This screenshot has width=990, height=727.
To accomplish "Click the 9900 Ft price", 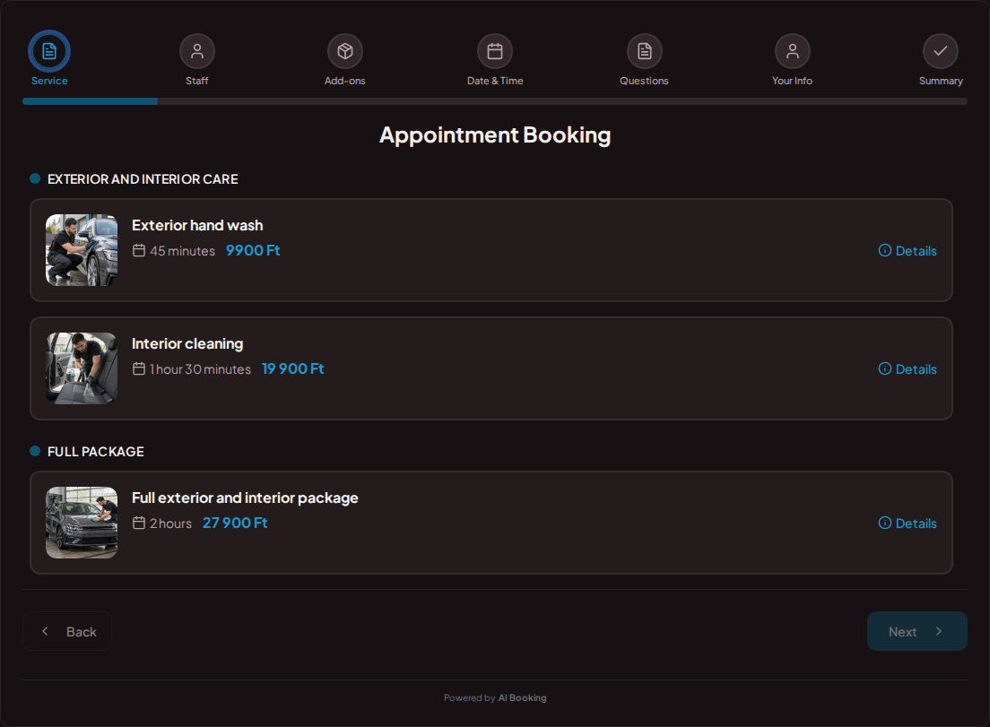I will 253,250.
